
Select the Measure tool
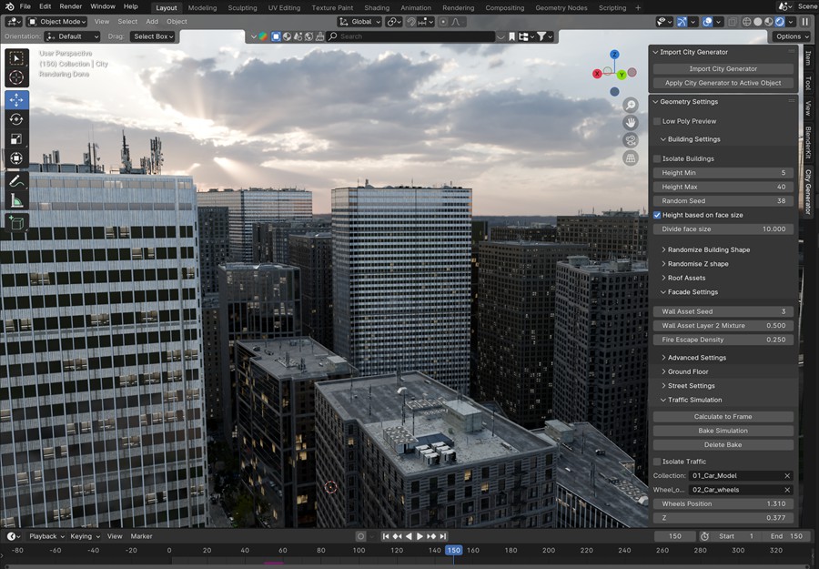coord(15,200)
